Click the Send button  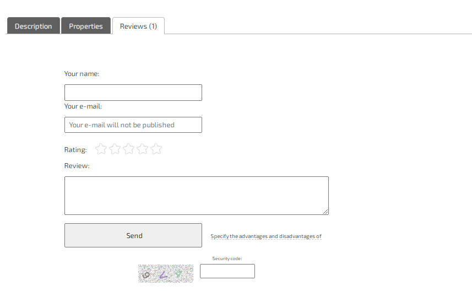click(133, 235)
